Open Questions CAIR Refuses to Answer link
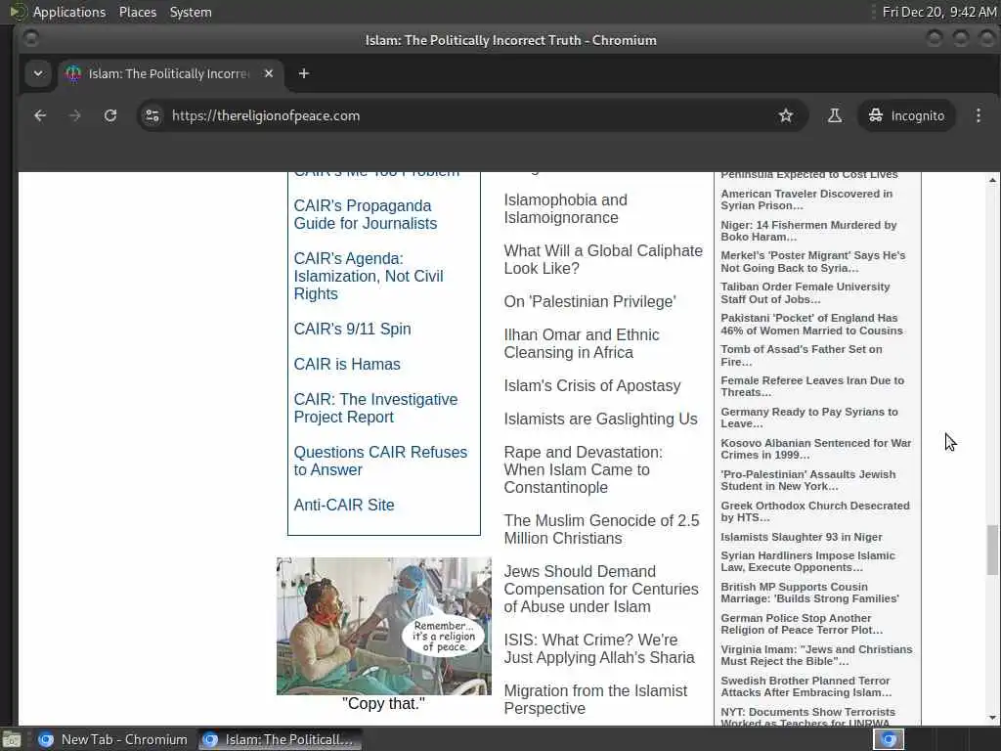Image resolution: width=1001 pixels, height=751 pixels. pos(380,461)
